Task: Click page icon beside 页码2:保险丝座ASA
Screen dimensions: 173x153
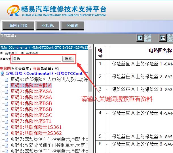Action: point(6,92)
